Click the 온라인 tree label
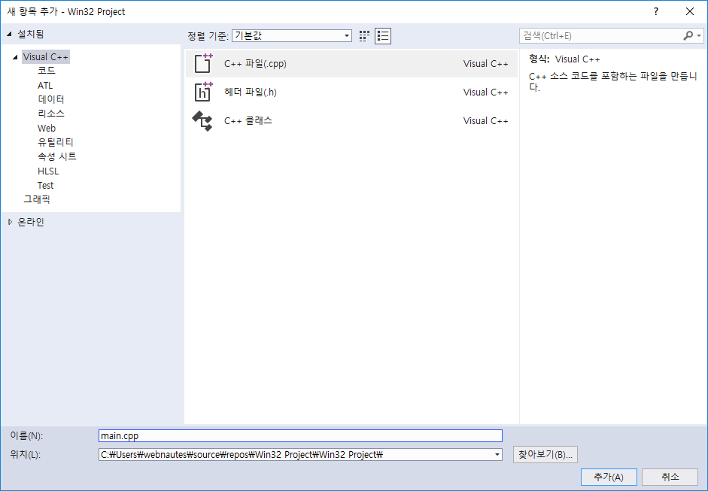This screenshot has height=491, width=708. pyautogui.click(x=31, y=222)
